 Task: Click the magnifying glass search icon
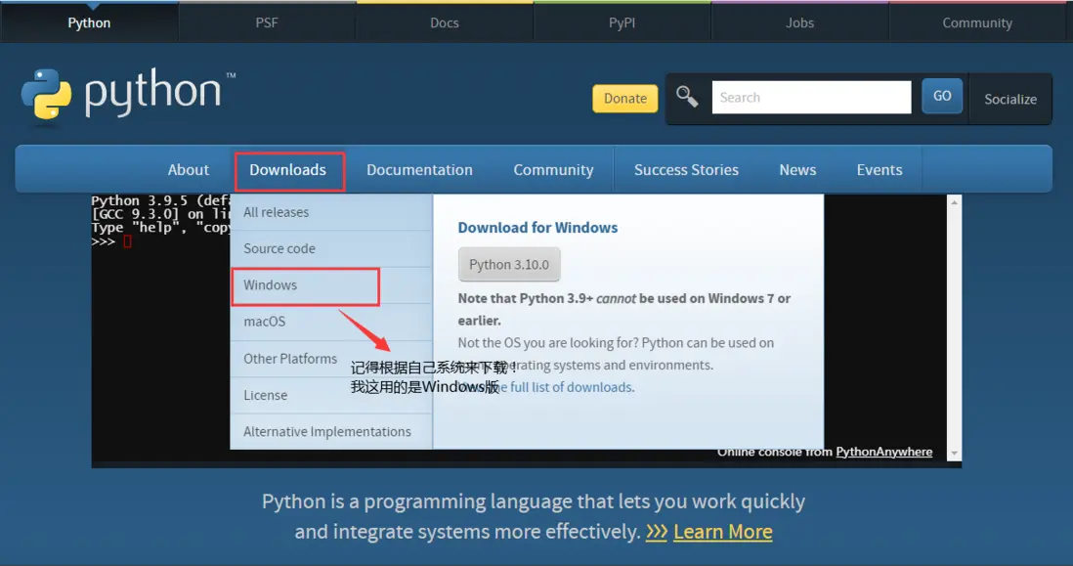pos(687,97)
